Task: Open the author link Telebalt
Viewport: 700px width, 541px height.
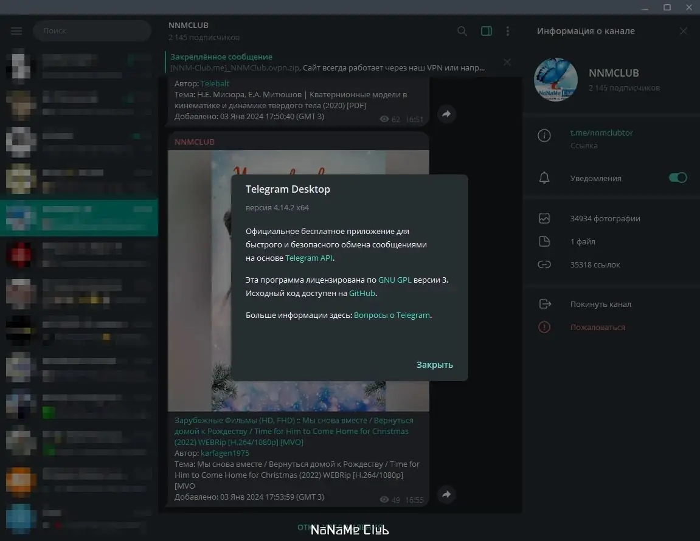Action: click(215, 83)
